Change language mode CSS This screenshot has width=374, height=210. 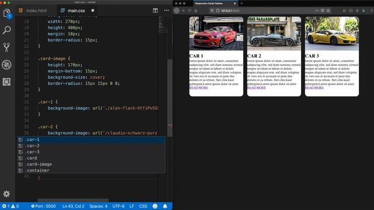click(x=143, y=206)
